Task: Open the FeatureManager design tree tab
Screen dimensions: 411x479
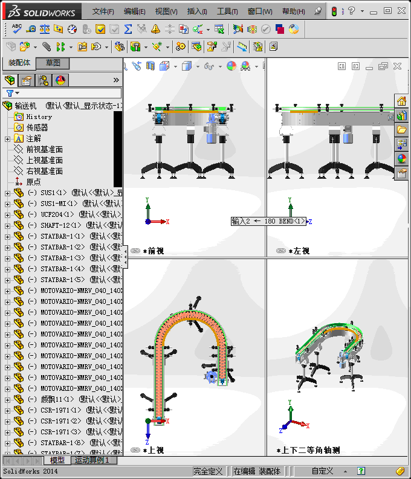Action: click(x=10, y=80)
